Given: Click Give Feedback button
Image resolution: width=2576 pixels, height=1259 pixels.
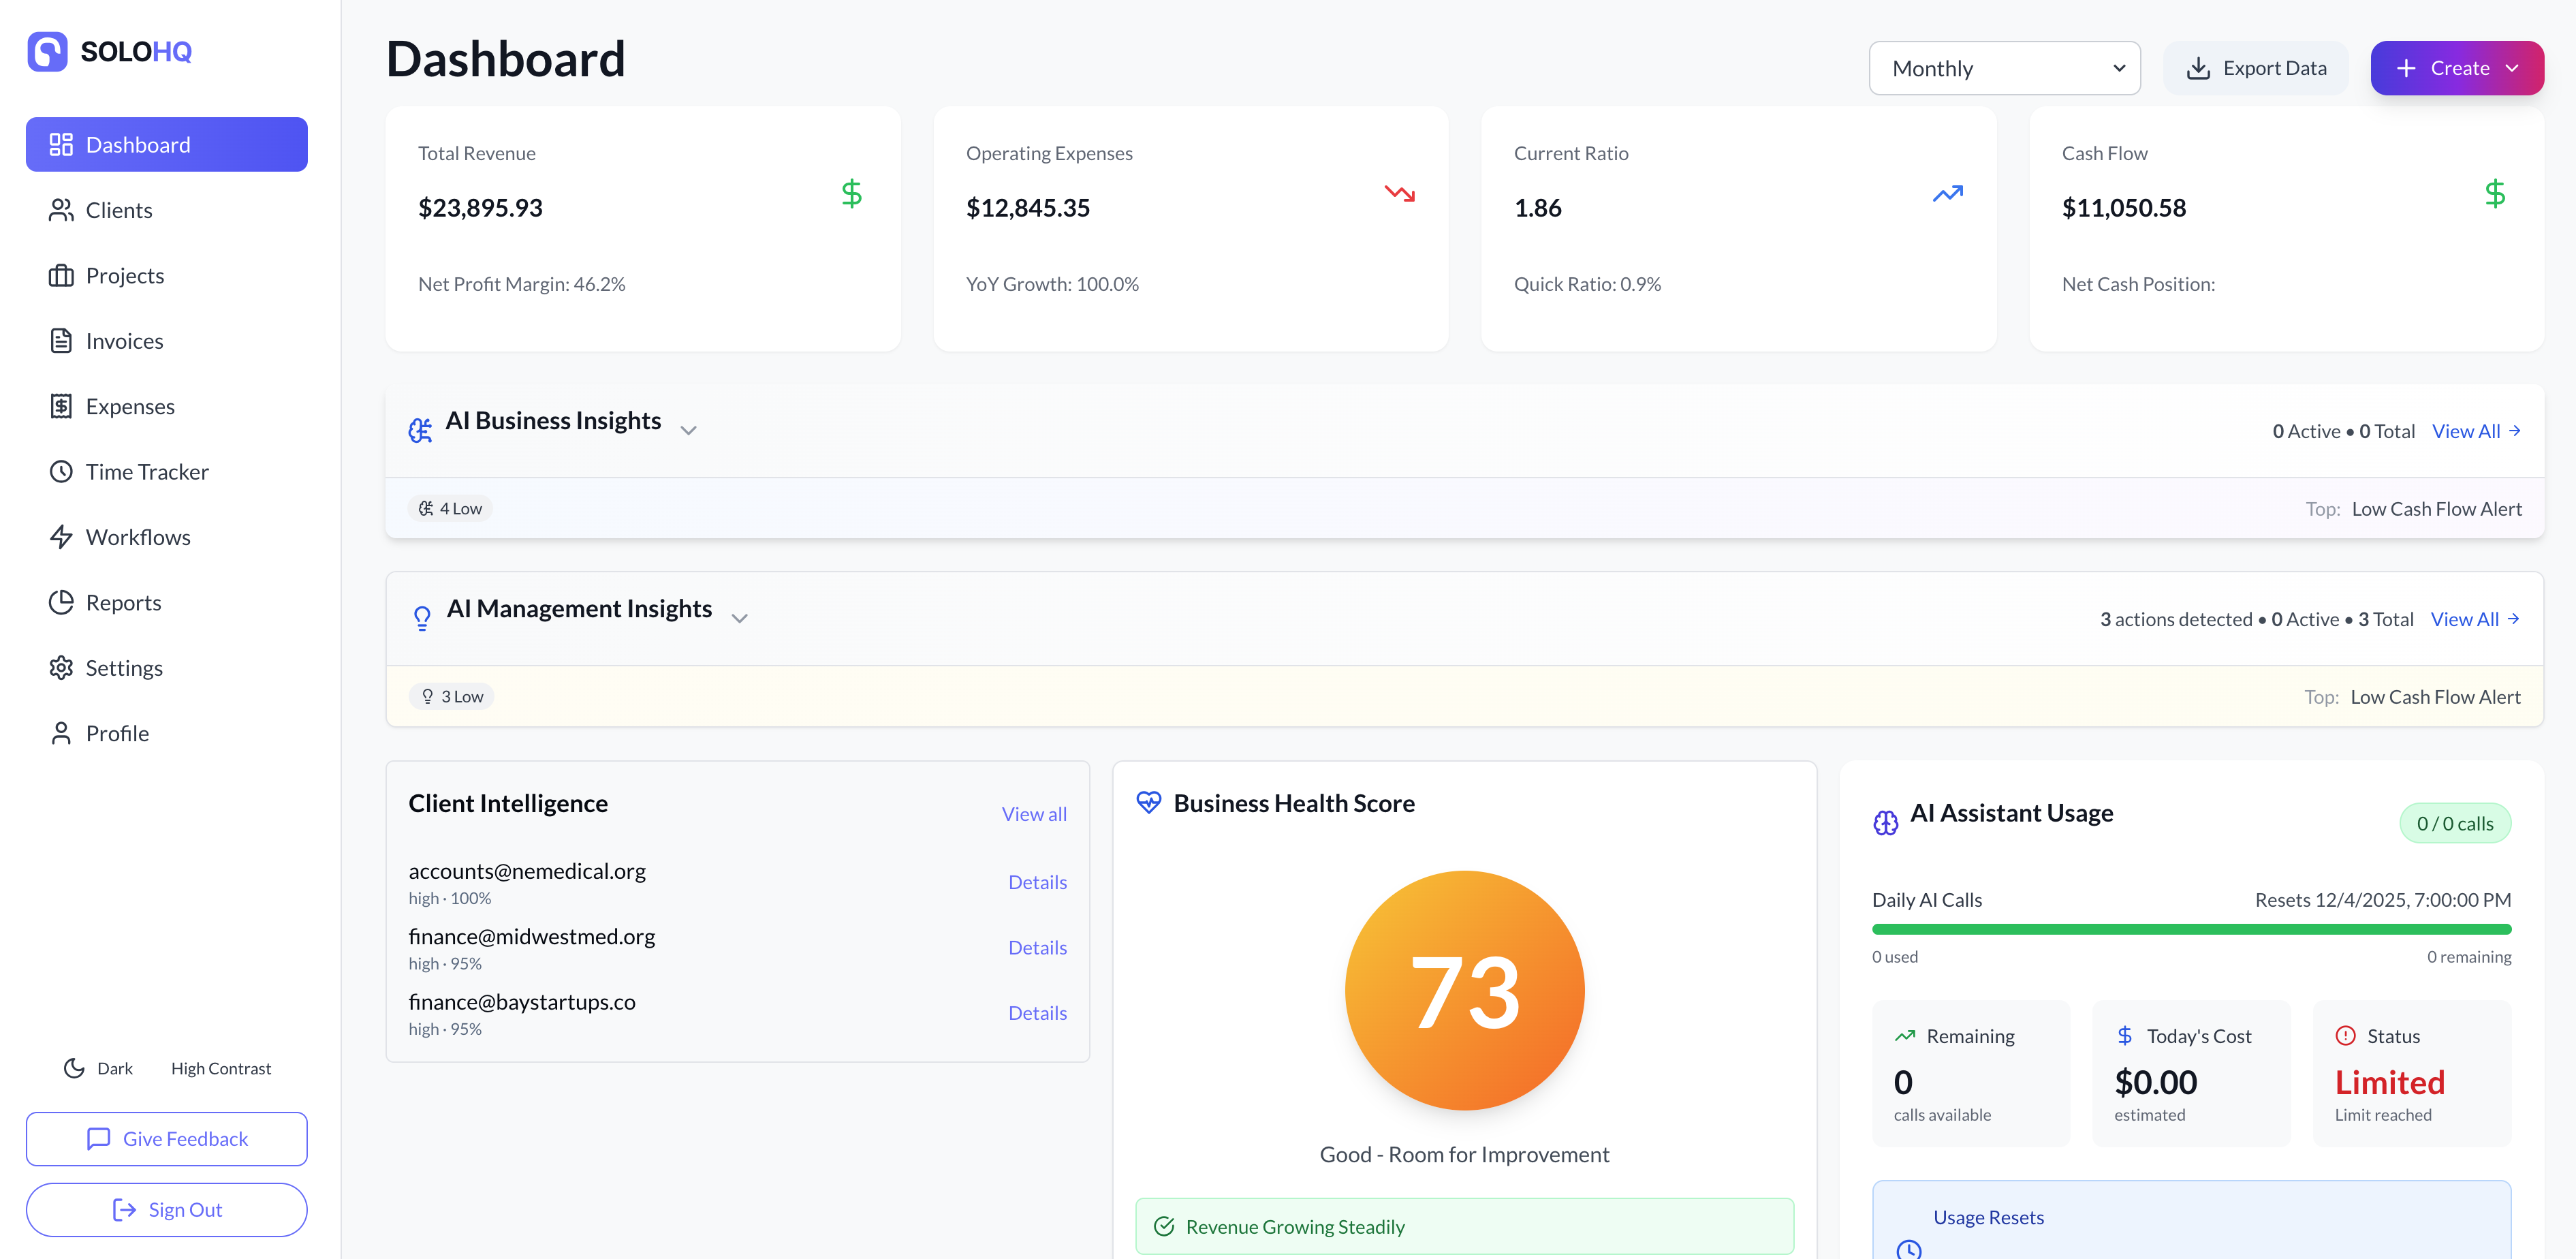Looking at the screenshot, I should (167, 1139).
